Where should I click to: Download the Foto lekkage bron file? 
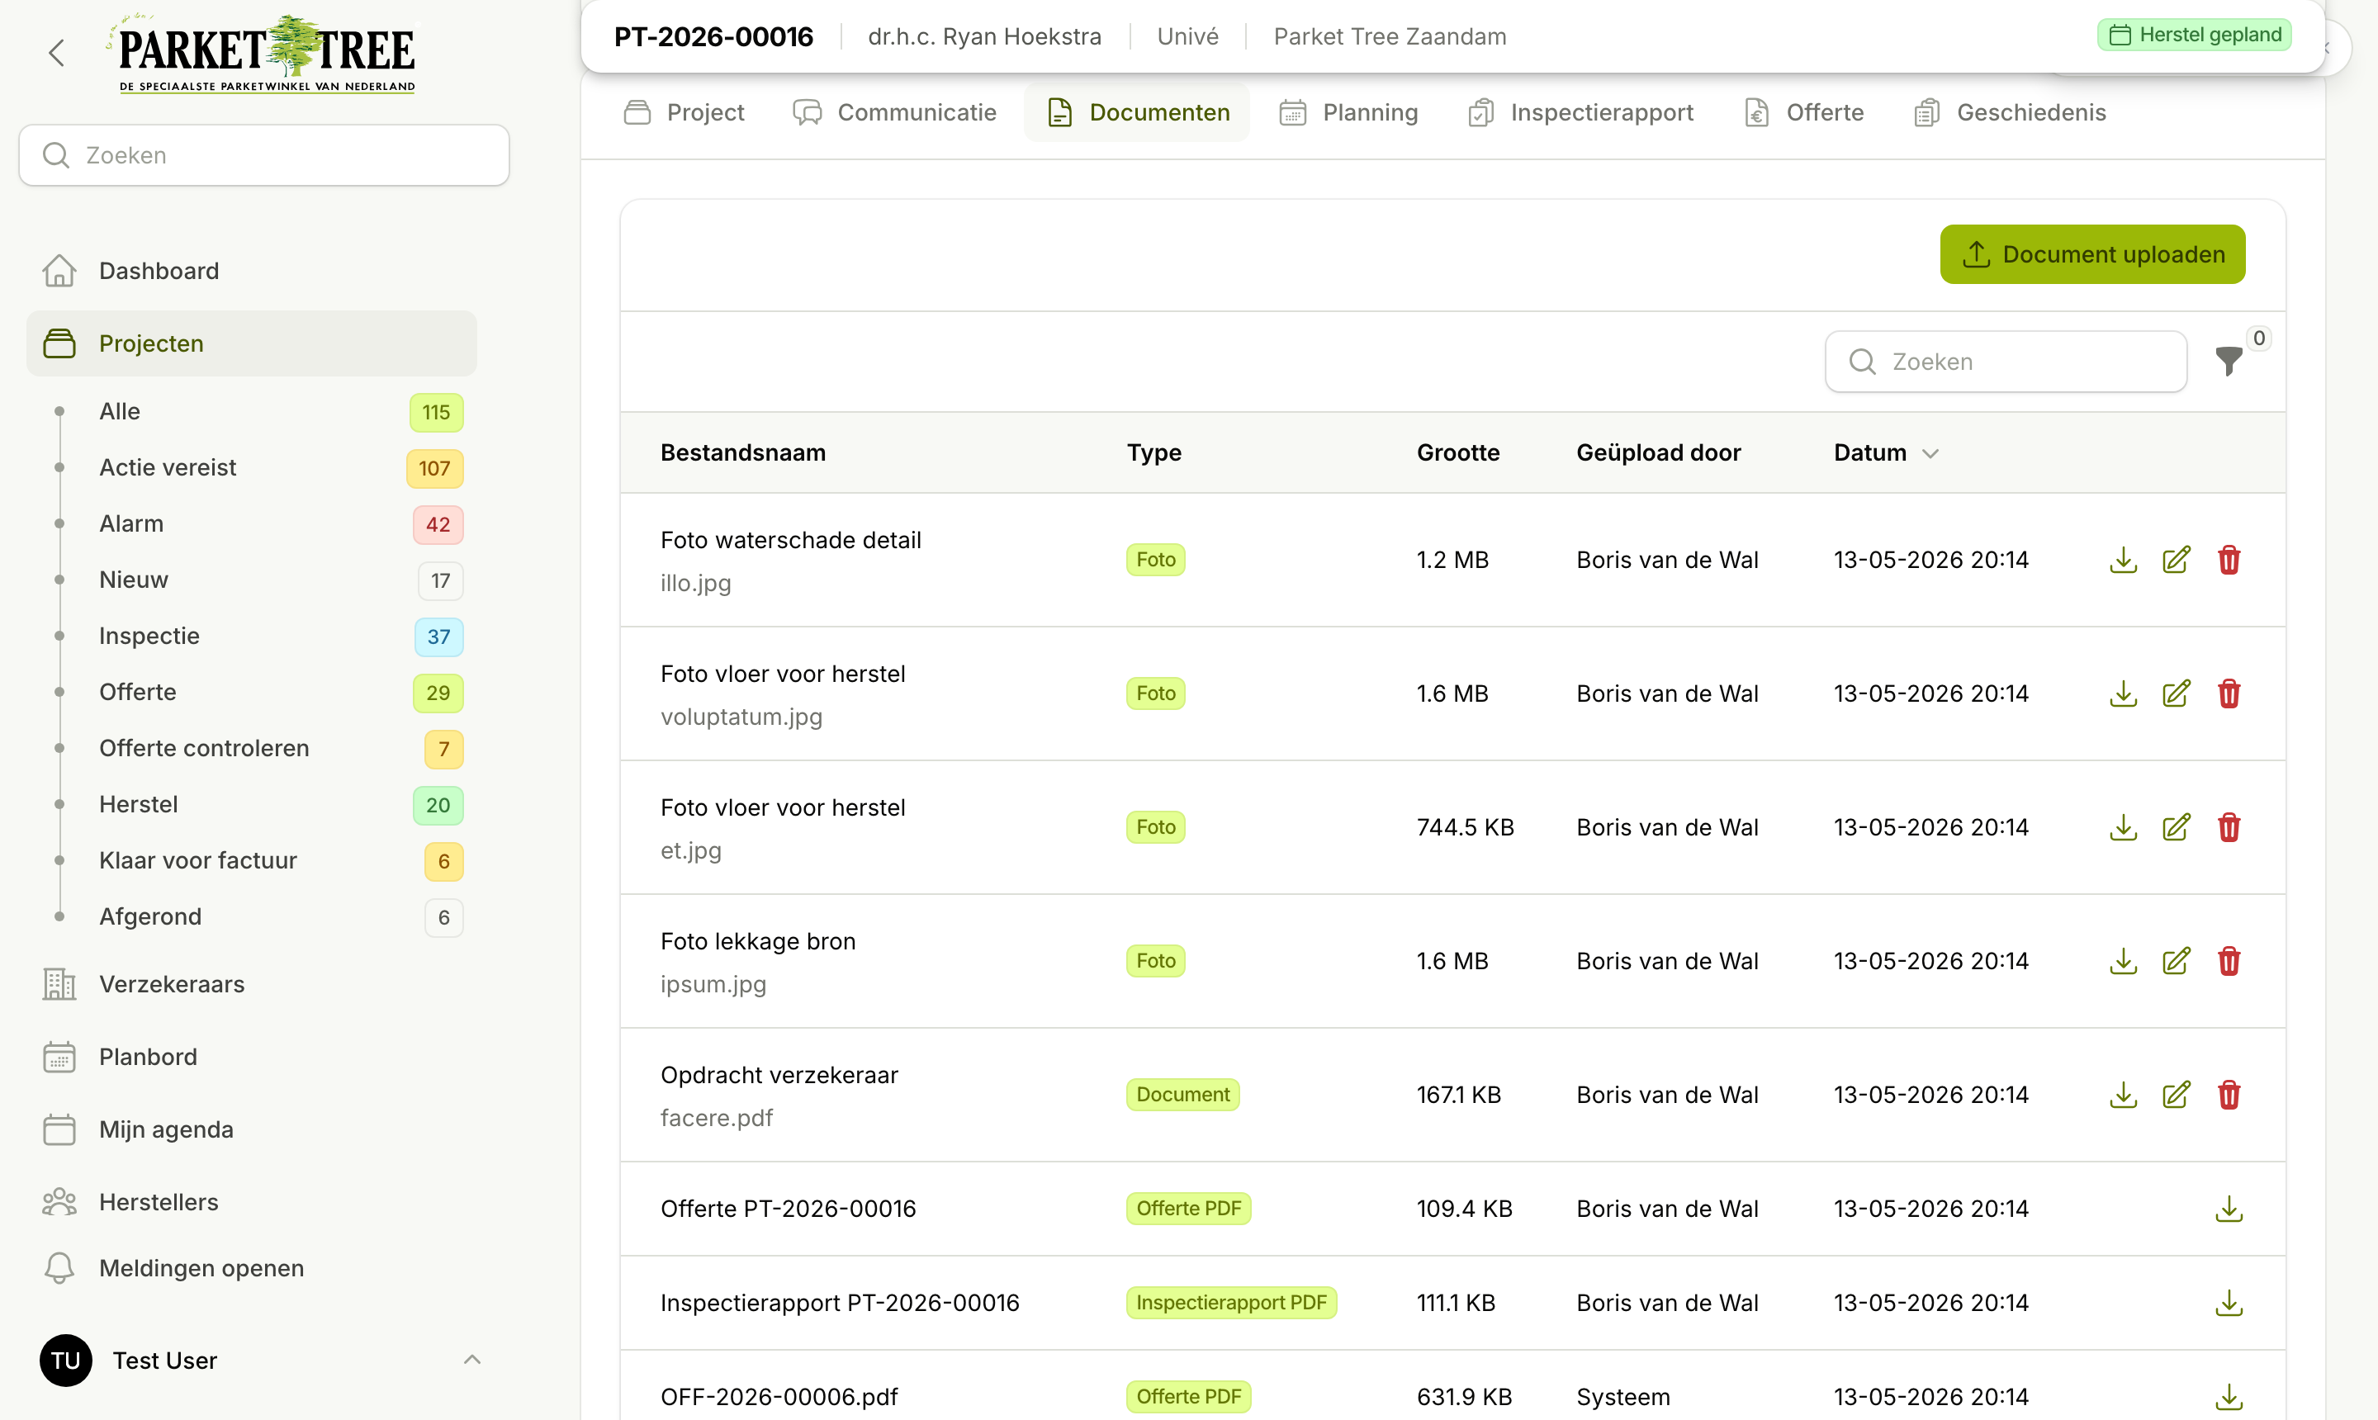coord(2123,962)
